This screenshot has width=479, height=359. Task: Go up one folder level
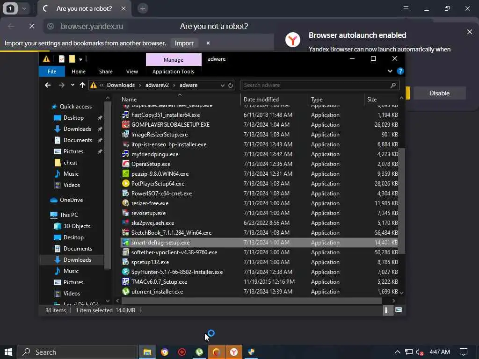click(x=82, y=85)
